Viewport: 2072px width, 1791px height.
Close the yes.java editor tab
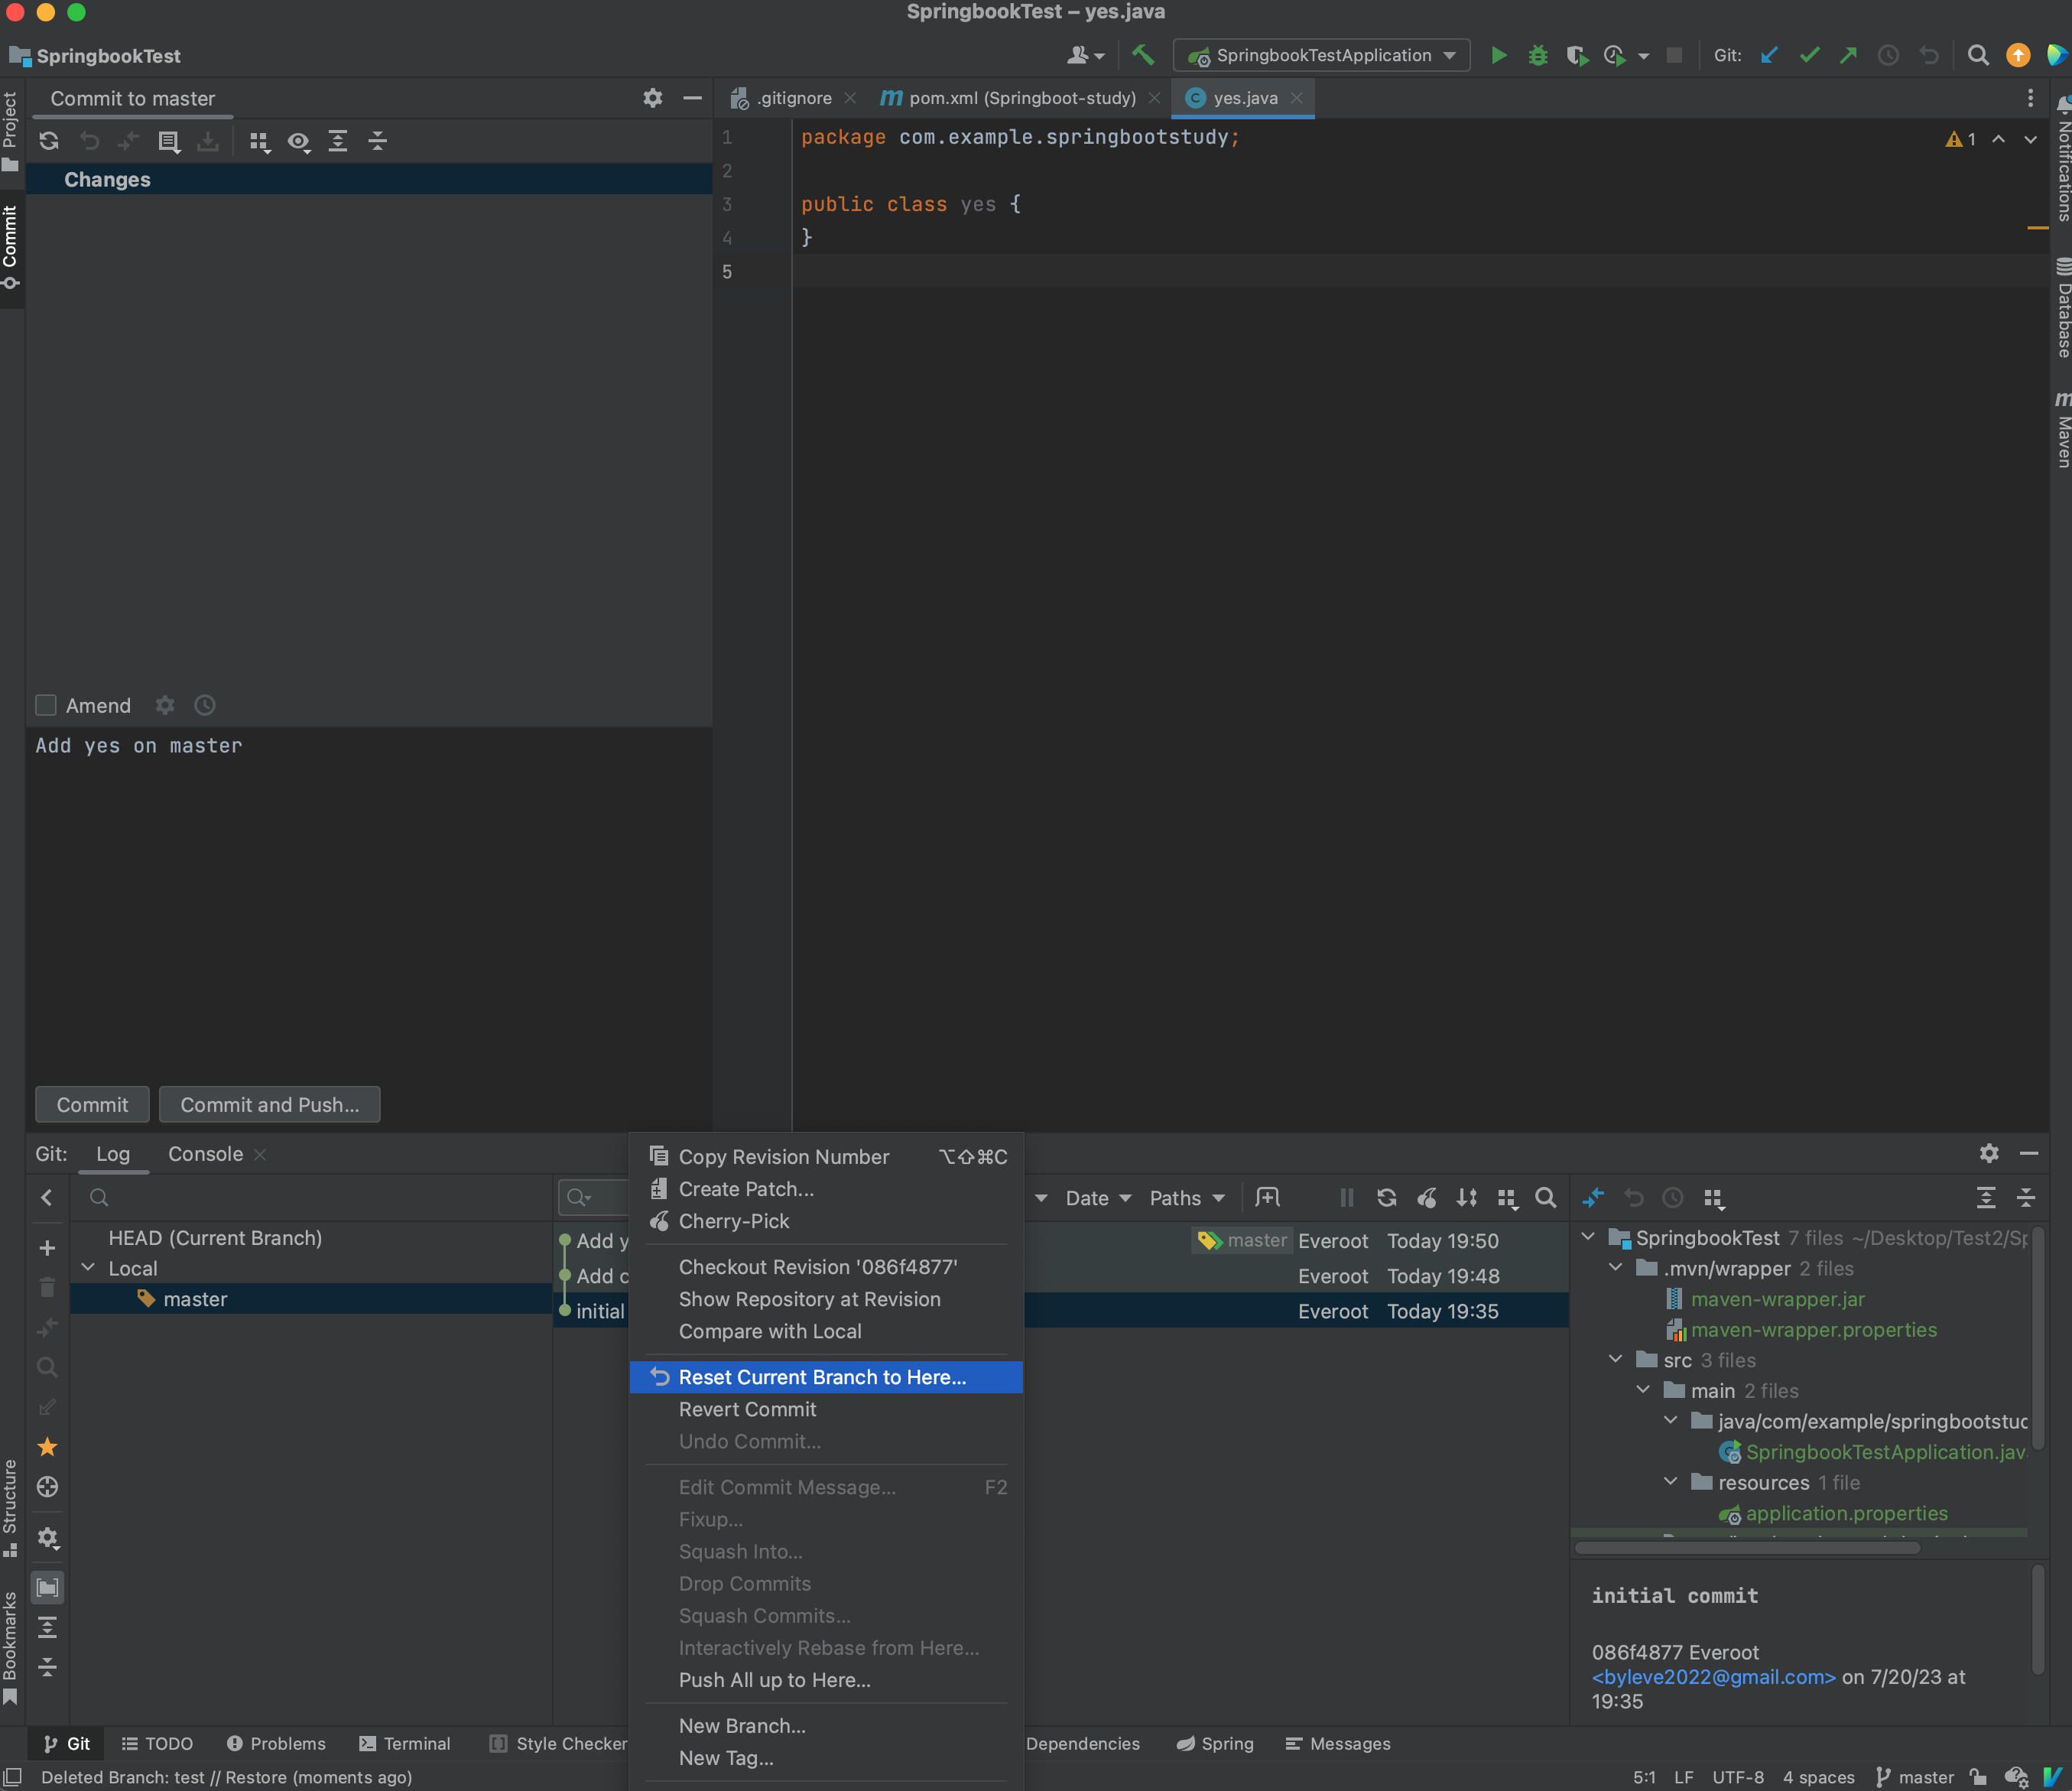coord(1296,98)
